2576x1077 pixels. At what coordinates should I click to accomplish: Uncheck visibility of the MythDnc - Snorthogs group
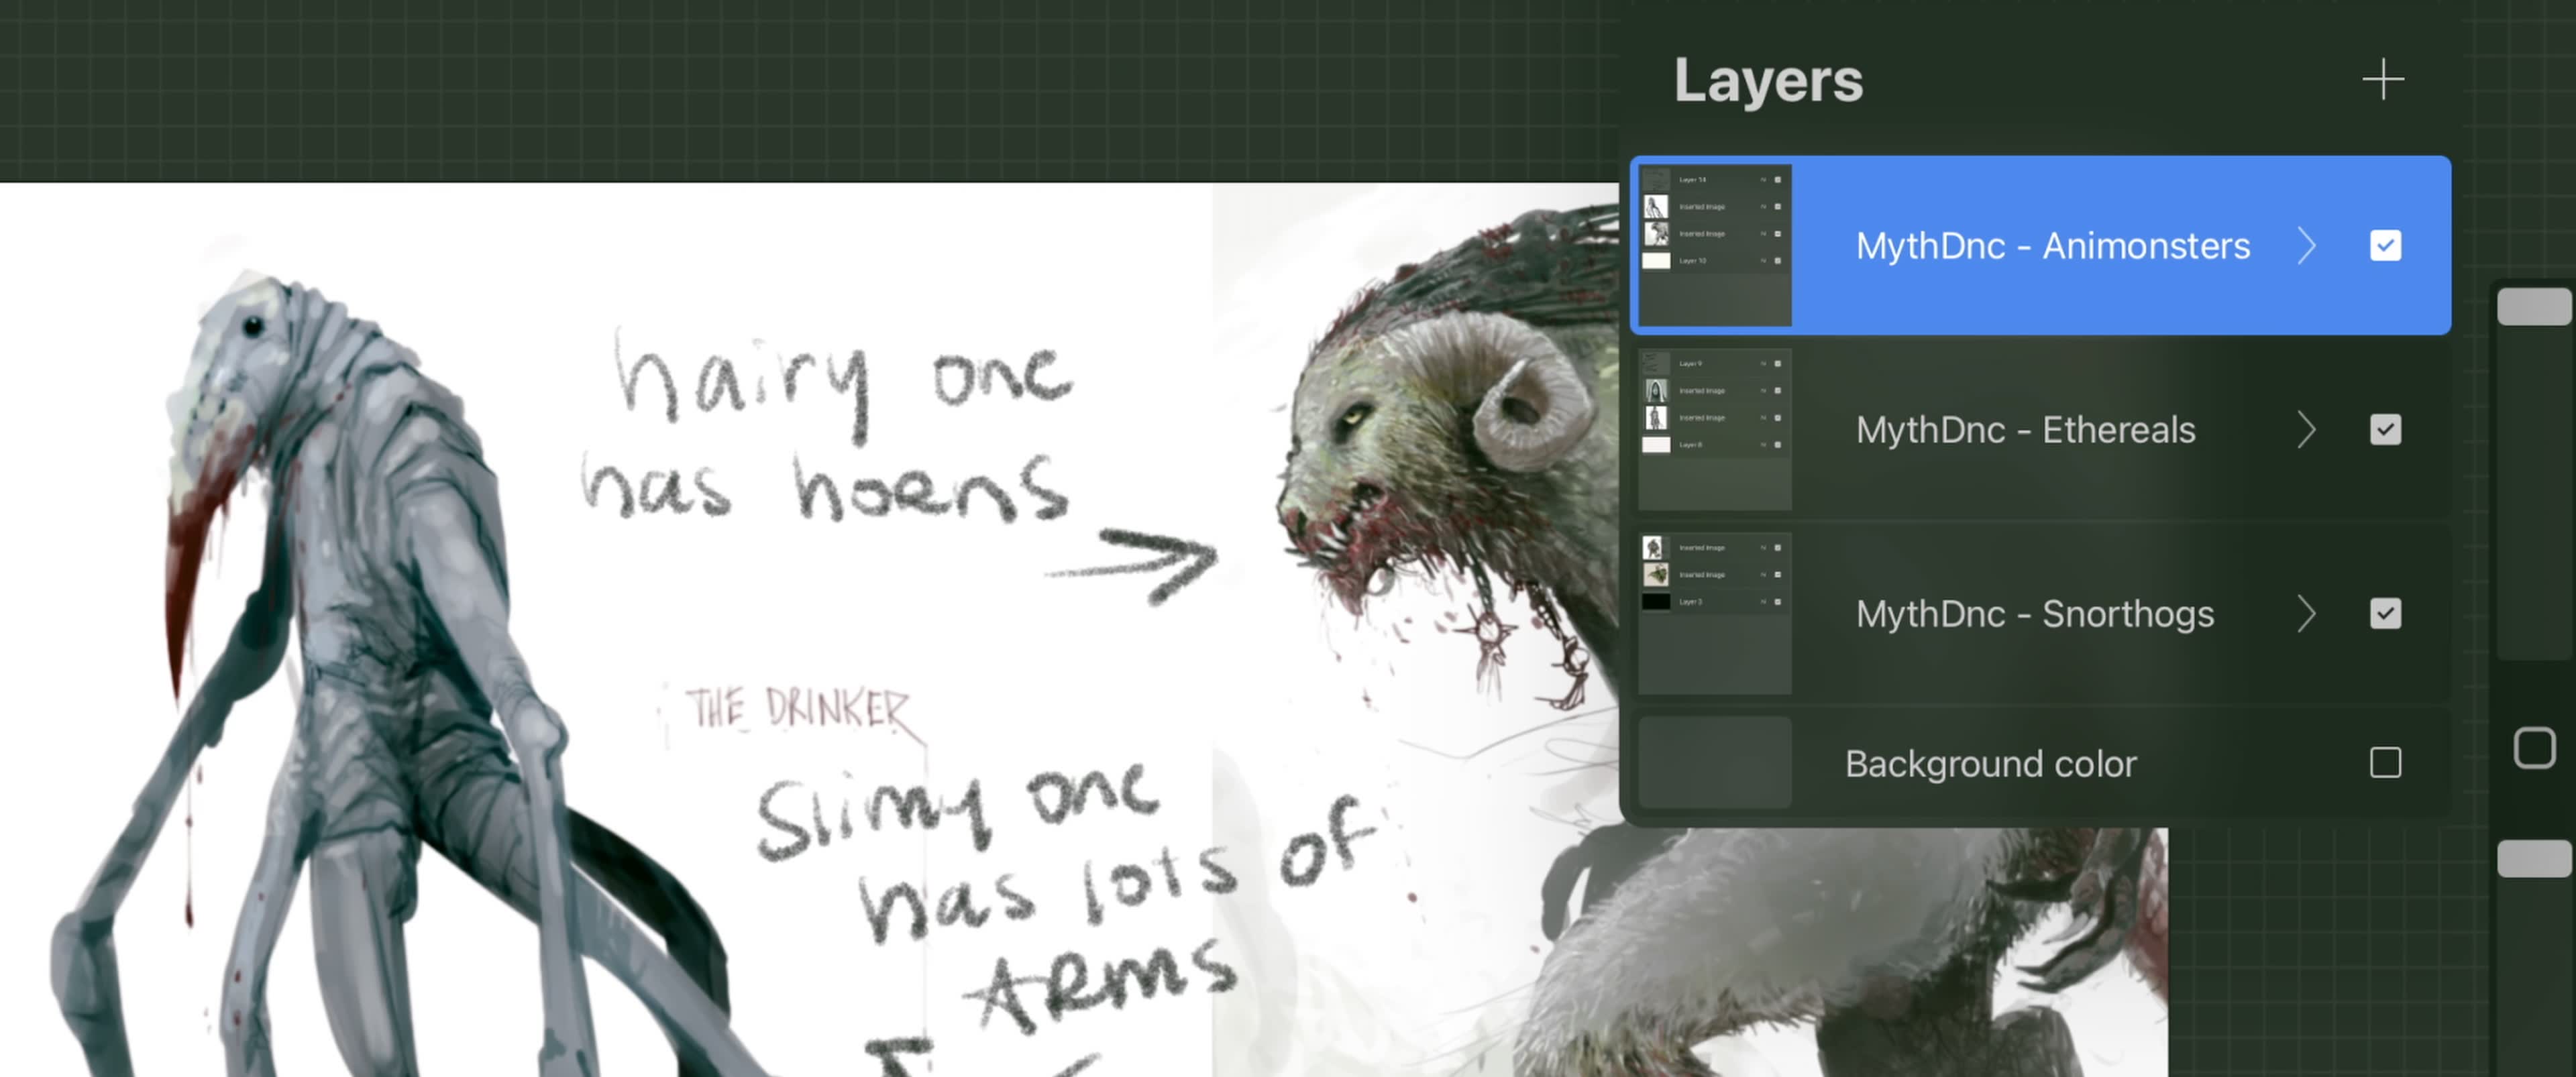[x=2385, y=613]
